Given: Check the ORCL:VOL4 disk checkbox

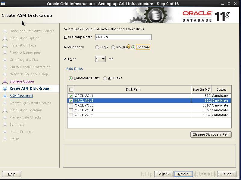Looking at the screenshot, I should (x=71, y=110).
